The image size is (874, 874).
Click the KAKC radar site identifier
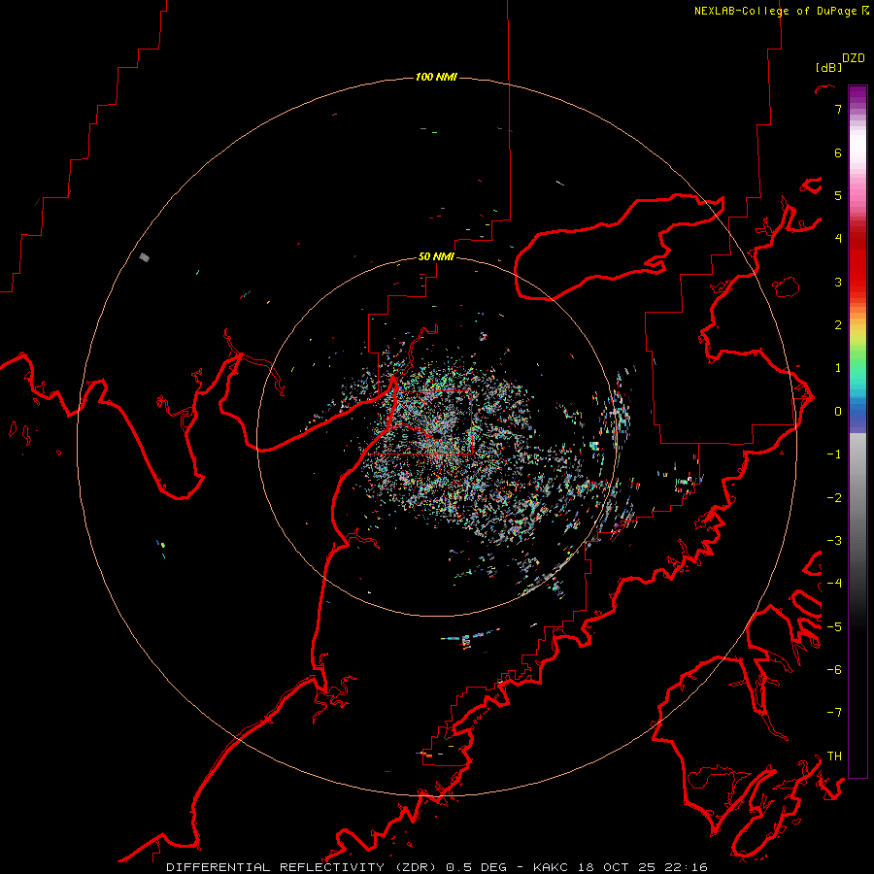(551, 867)
